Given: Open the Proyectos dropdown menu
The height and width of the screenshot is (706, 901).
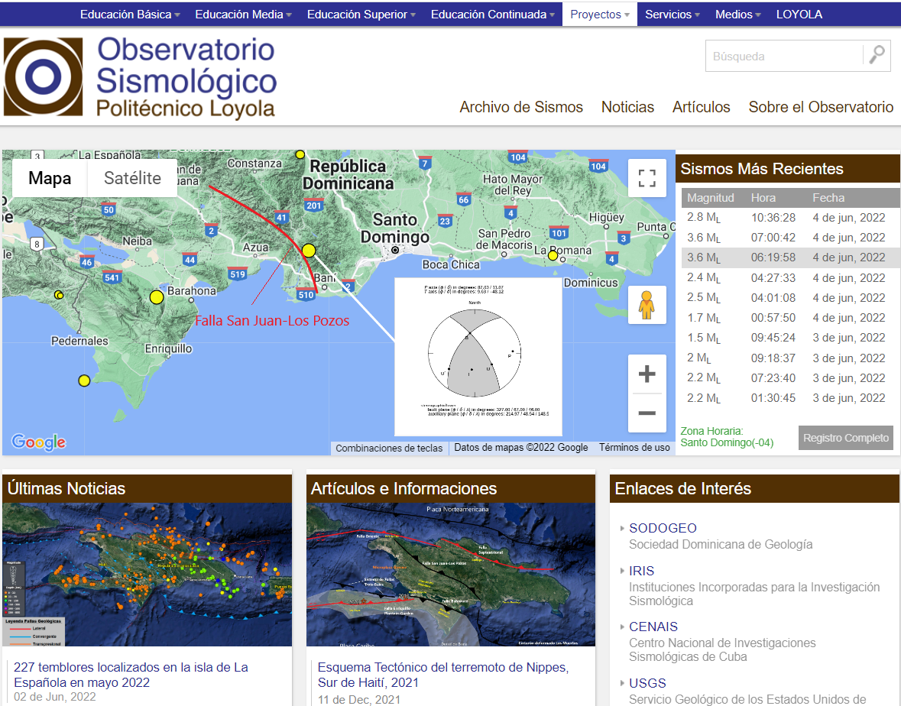Looking at the screenshot, I should click(600, 15).
